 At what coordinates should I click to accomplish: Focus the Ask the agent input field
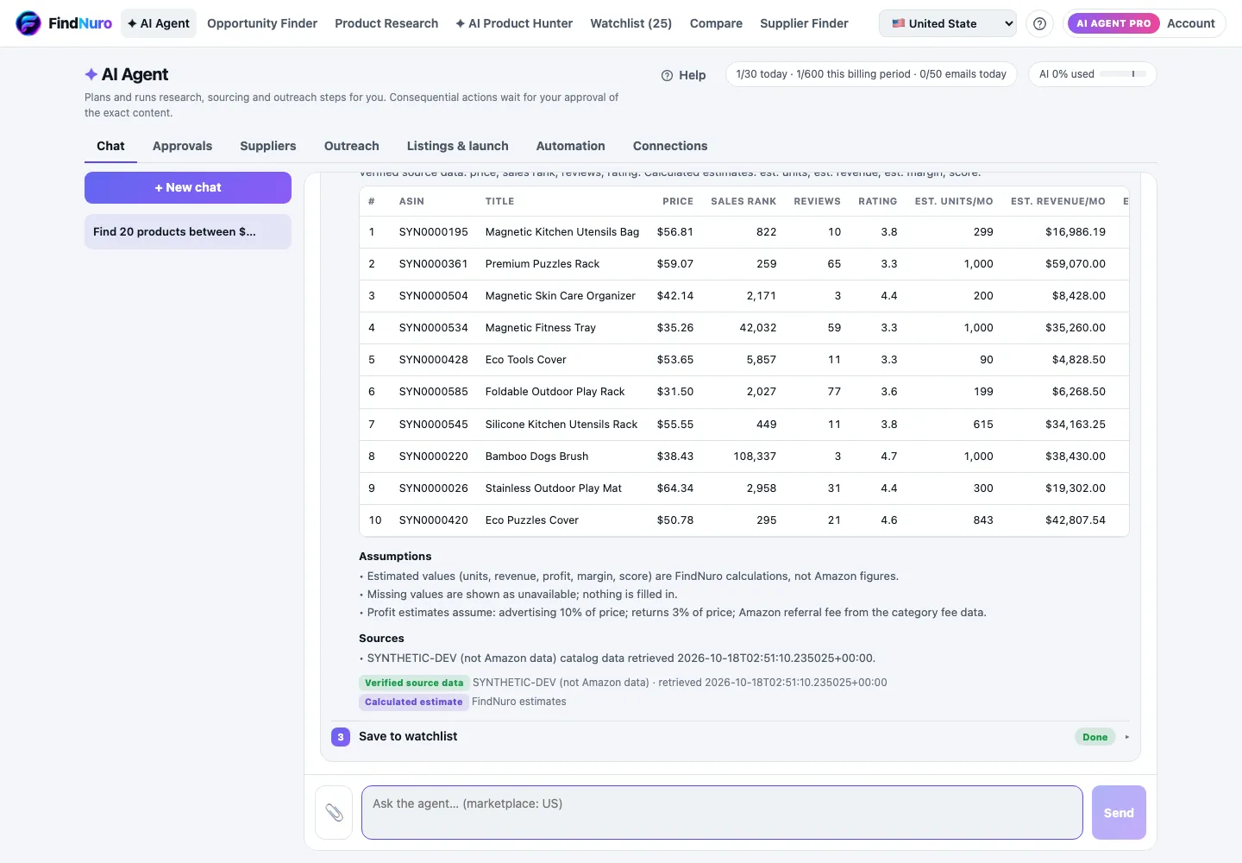(x=722, y=812)
